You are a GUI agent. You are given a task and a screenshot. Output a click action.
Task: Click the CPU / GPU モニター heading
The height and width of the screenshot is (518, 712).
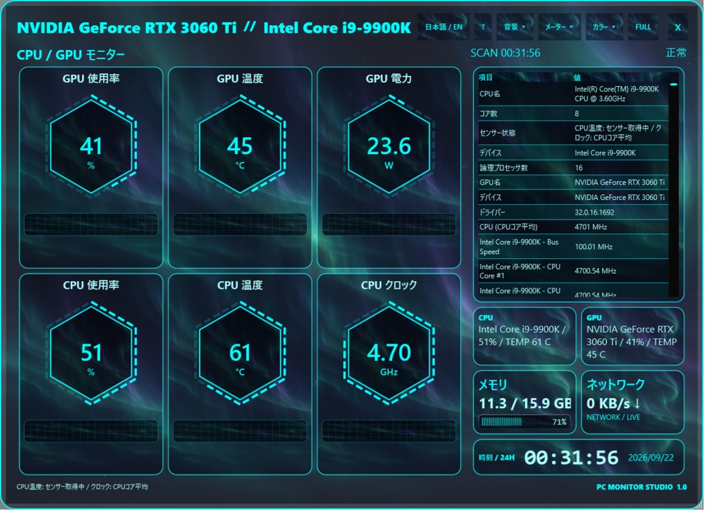tap(72, 56)
